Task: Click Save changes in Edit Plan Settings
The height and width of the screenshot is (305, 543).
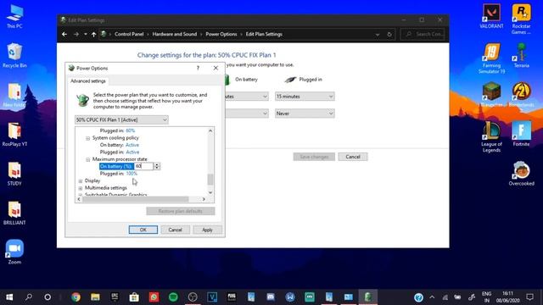Action: 314,157
